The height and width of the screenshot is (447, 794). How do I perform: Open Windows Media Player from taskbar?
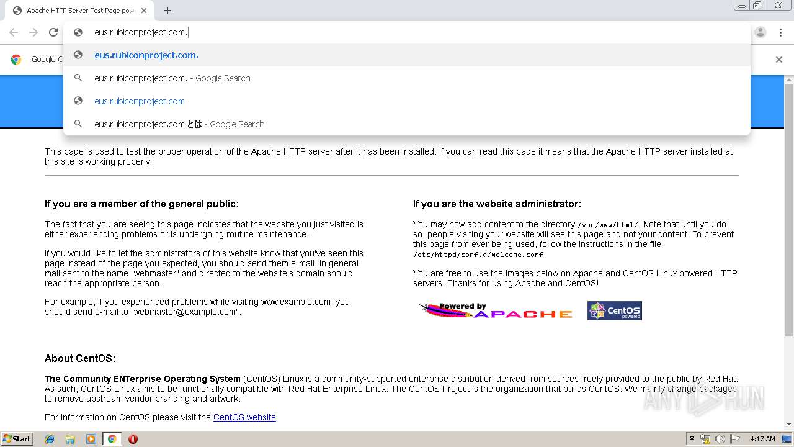click(x=91, y=439)
